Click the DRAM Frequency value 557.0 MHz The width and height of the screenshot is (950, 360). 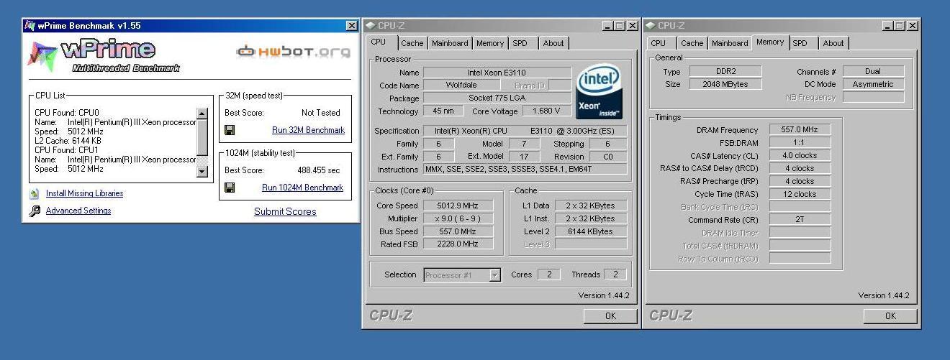tap(800, 129)
